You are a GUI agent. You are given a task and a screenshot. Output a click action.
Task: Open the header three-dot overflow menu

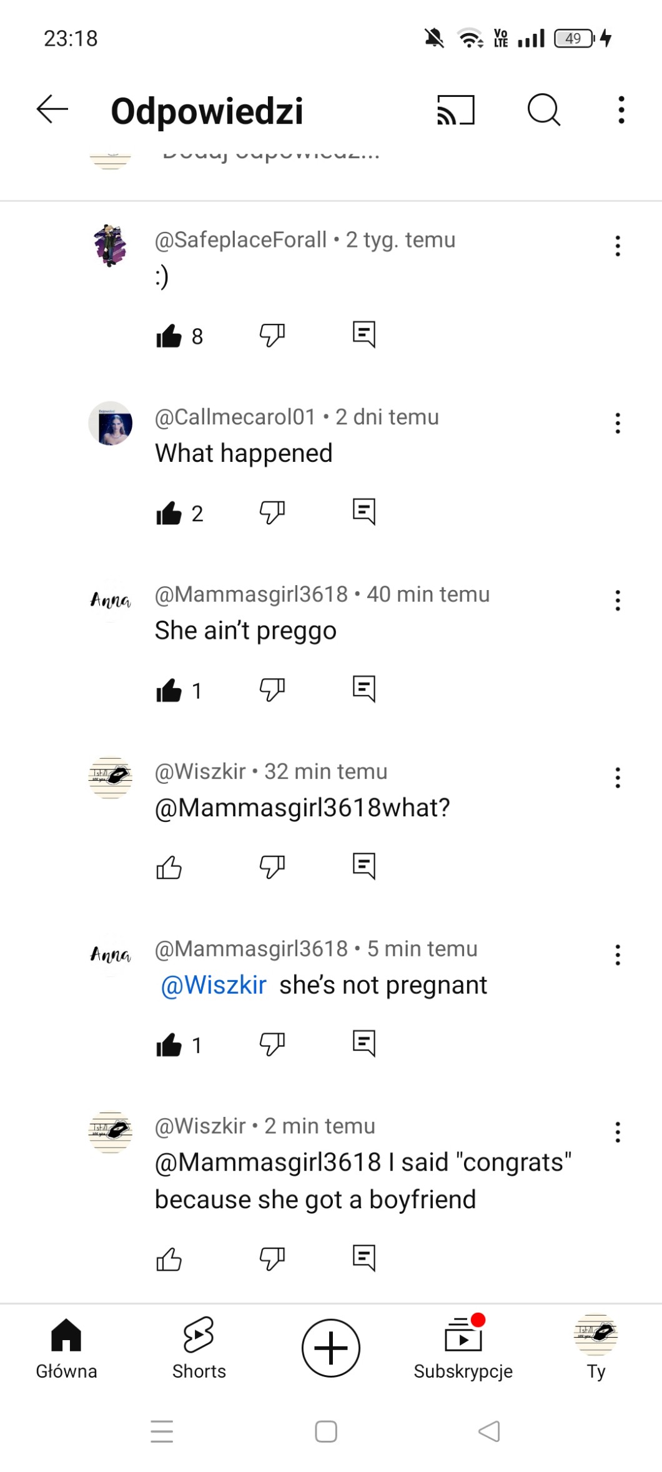[x=621, y=110]
